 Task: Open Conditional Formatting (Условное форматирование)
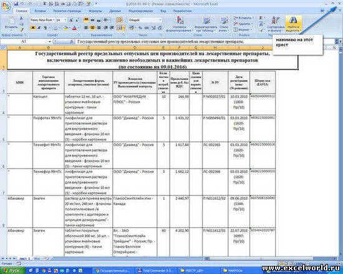[x=179, y=24]
